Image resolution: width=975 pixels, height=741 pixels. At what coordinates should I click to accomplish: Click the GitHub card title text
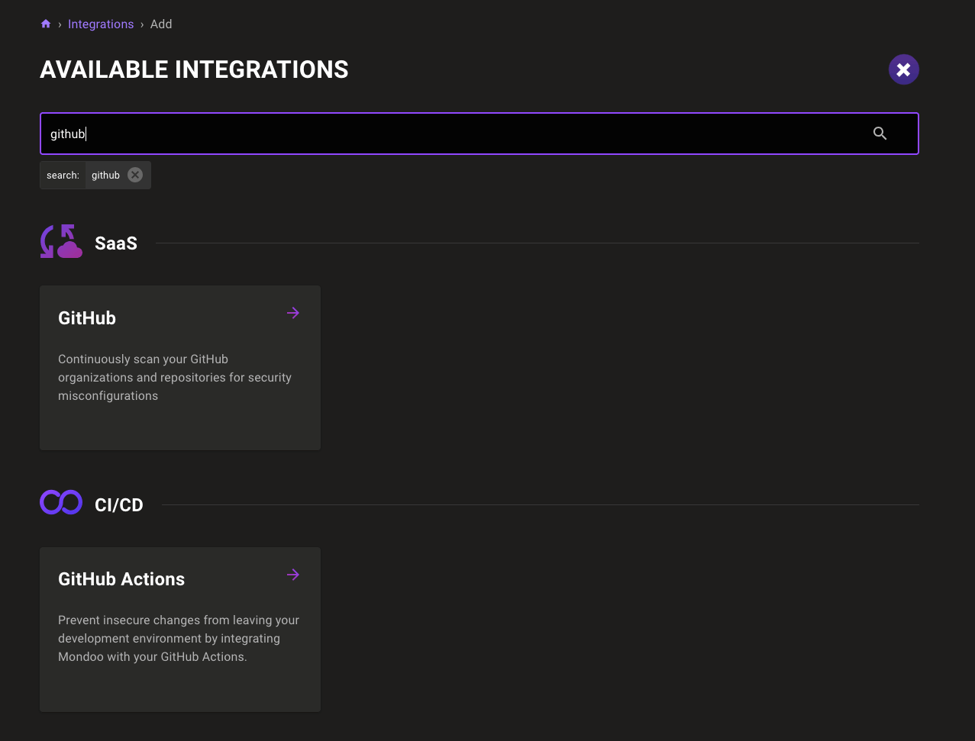[86, 318]
